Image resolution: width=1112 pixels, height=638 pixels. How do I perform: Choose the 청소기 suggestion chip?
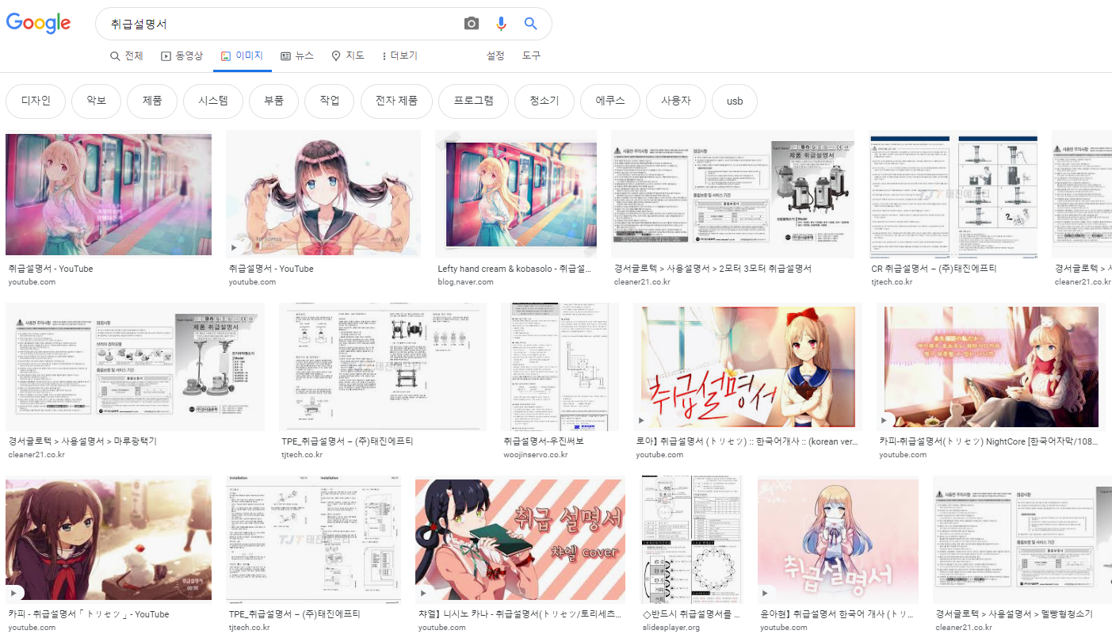545,101
